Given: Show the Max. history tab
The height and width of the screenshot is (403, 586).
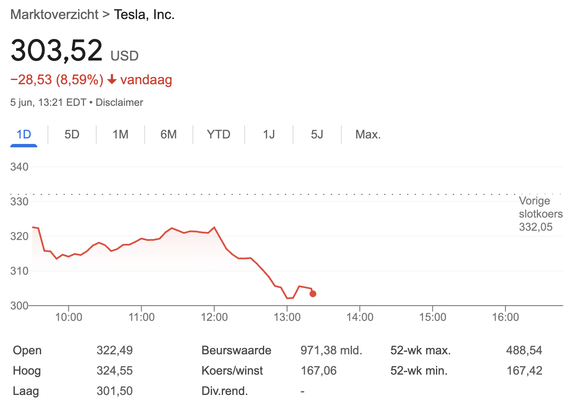Looking at the screenshot, I should (368, 135).
